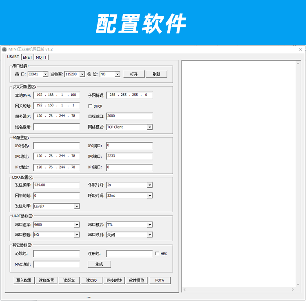This screenshot has width=306, height=301.
Task: Select the USART tab
Action: click(x=13, y=57)
